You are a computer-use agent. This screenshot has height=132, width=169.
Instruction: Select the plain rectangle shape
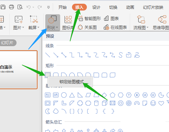point(48,75)
